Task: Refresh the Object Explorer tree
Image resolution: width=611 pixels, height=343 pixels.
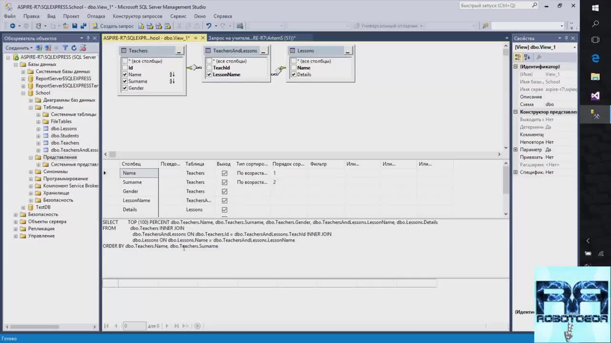Action: [74, 48]
